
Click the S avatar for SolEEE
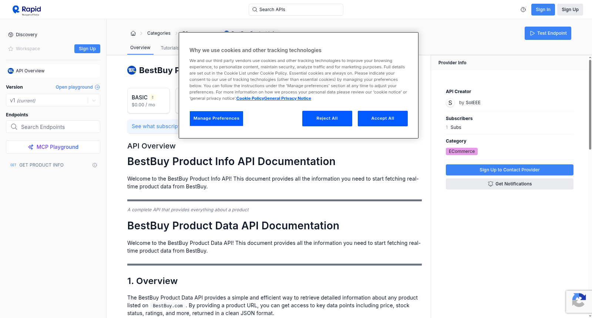click(450, 103)
